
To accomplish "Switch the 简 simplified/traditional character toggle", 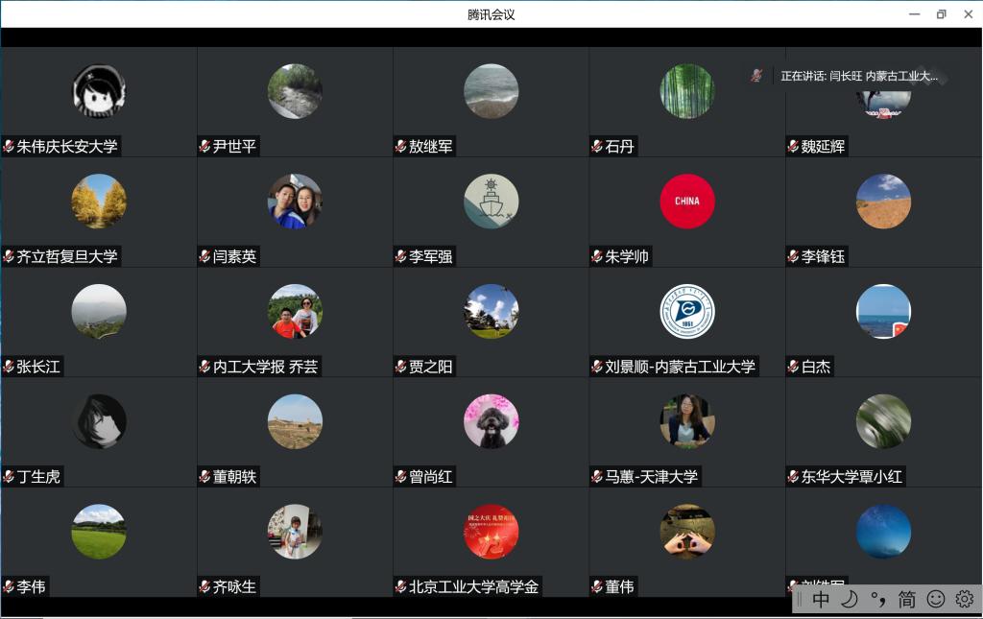I will [906, 599].
